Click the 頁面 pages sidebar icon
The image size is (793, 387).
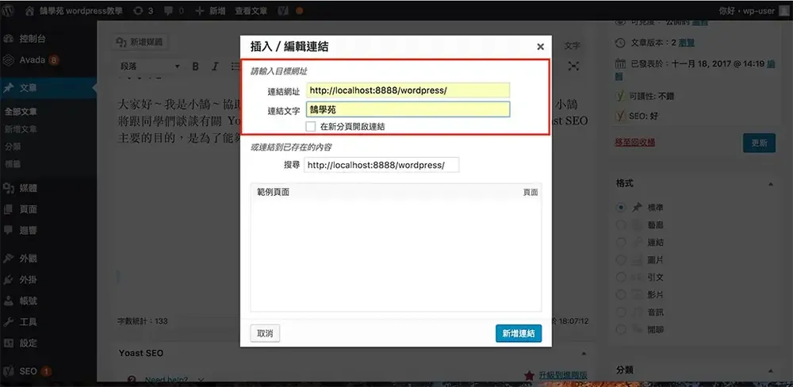(x=8, y=209)
